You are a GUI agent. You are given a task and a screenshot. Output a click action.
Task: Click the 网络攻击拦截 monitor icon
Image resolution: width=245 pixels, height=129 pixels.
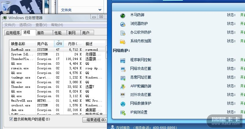pos(123,69)
